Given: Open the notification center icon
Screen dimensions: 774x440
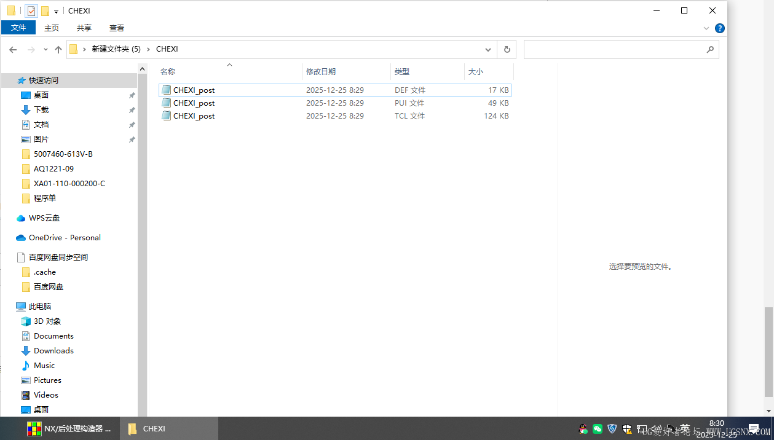Looking at the screenshot, I should pyautogui.click(x=754, y=428).
